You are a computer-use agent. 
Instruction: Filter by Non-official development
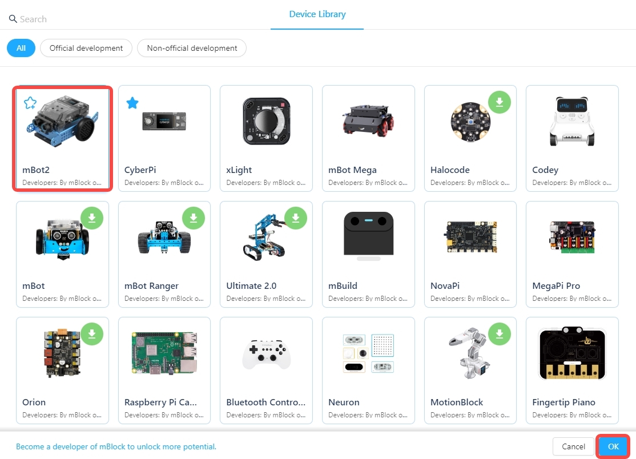[192, 48]
